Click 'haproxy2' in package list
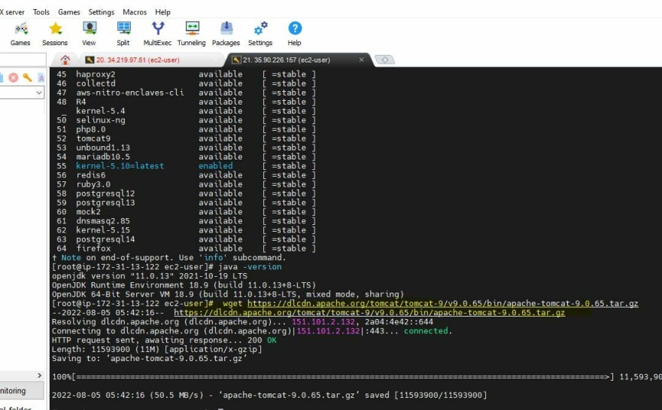The image size is (662, 410). tap(96, 74)
